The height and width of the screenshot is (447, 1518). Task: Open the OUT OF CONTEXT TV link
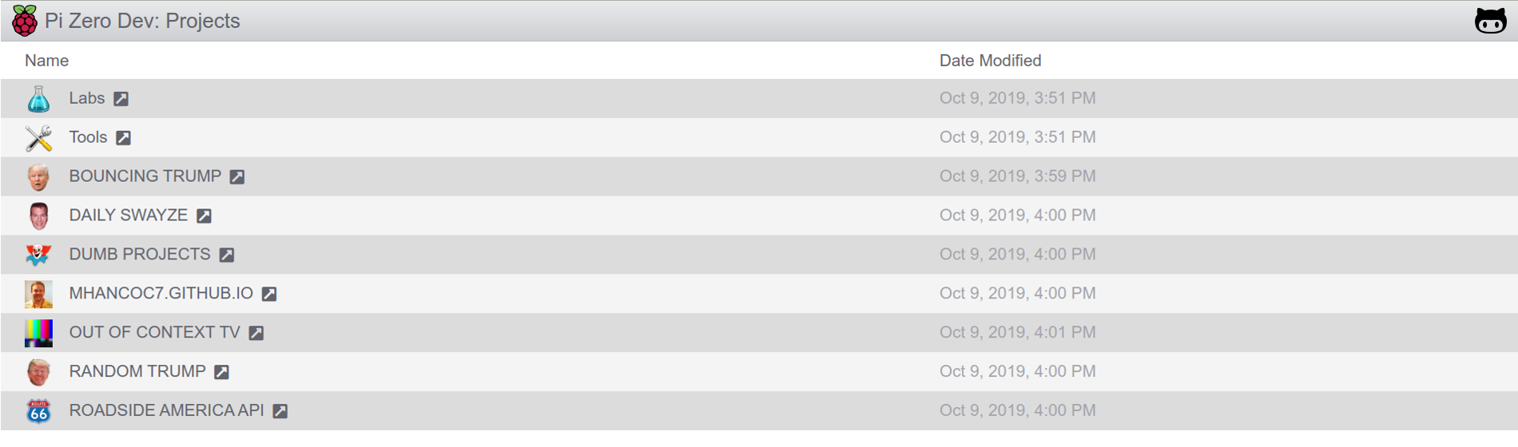[x=155, y=333]
